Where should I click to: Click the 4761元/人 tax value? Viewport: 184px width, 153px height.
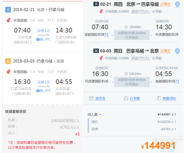70,127
